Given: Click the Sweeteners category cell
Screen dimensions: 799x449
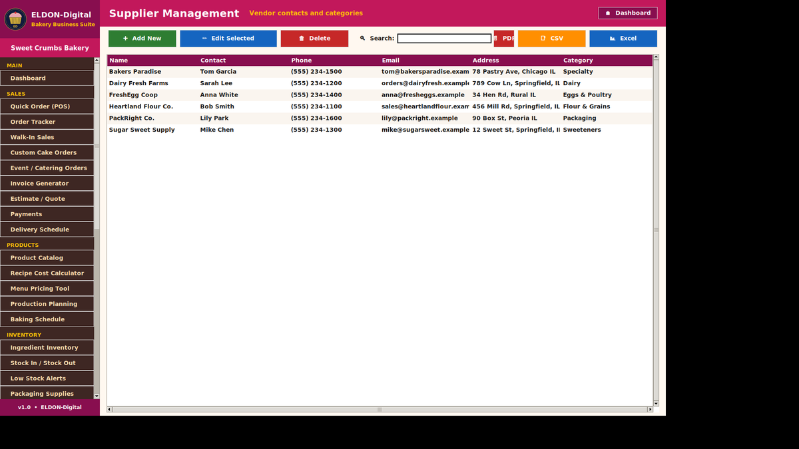Looking at the screenshot, I should click(x=582, y=130).
